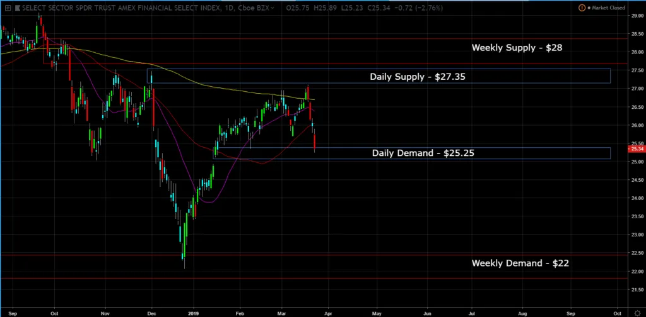
Task: Click the high price value H25.89
Action: (324, 8)
